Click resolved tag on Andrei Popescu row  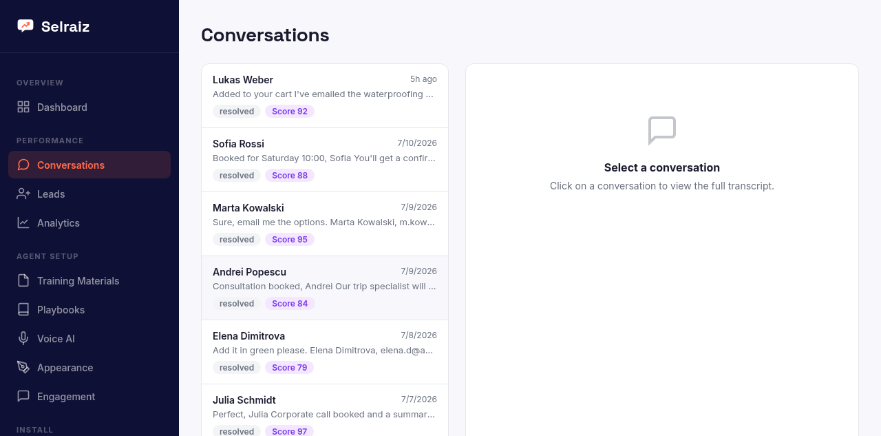click(x=237, y=303)
